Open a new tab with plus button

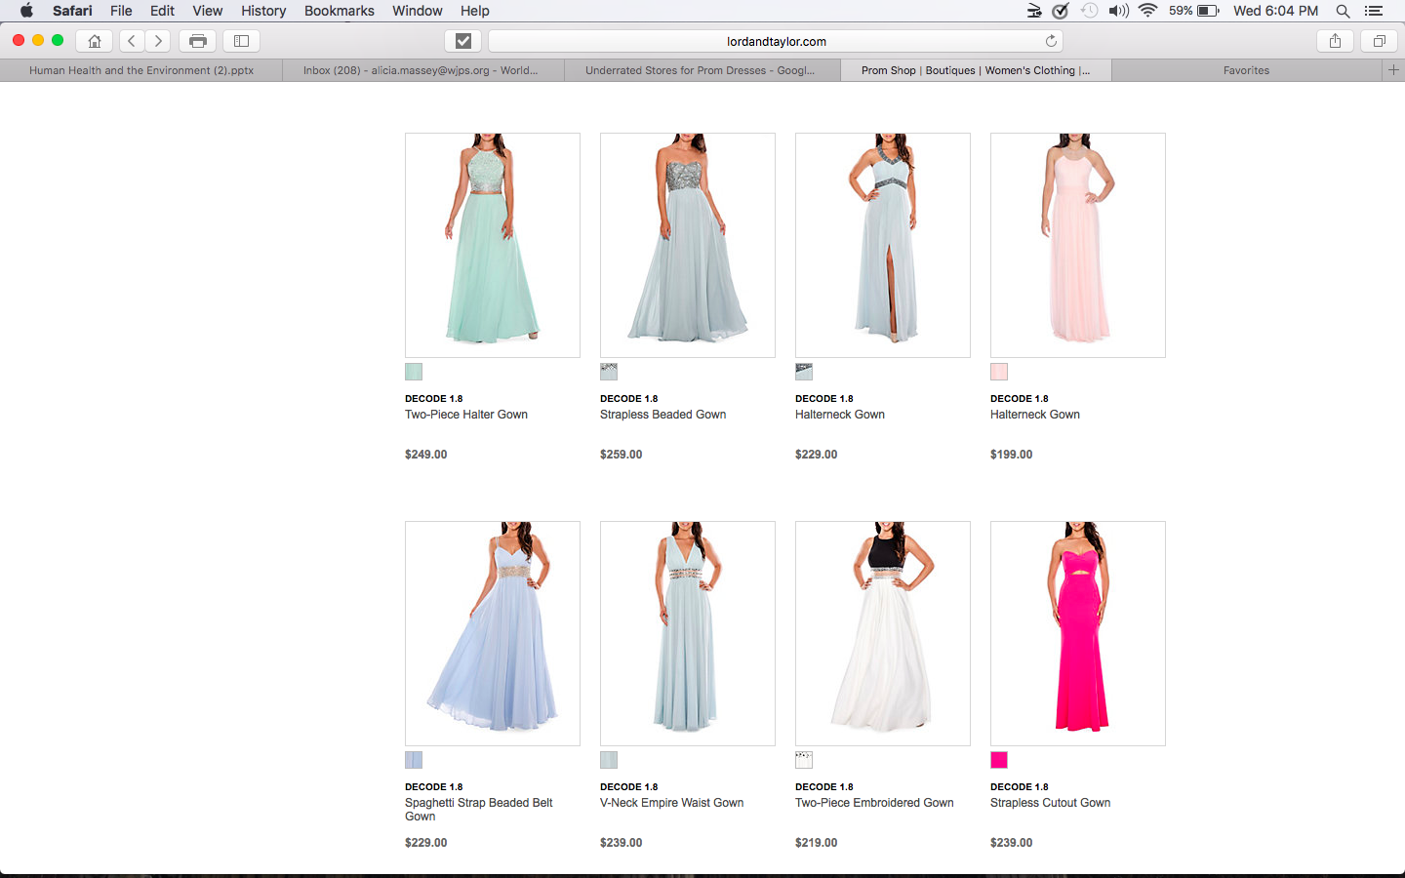point(1393,70)
